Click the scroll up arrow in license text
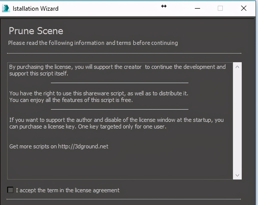258x205 pixels. pyautogui.click(x=237, y=67)
